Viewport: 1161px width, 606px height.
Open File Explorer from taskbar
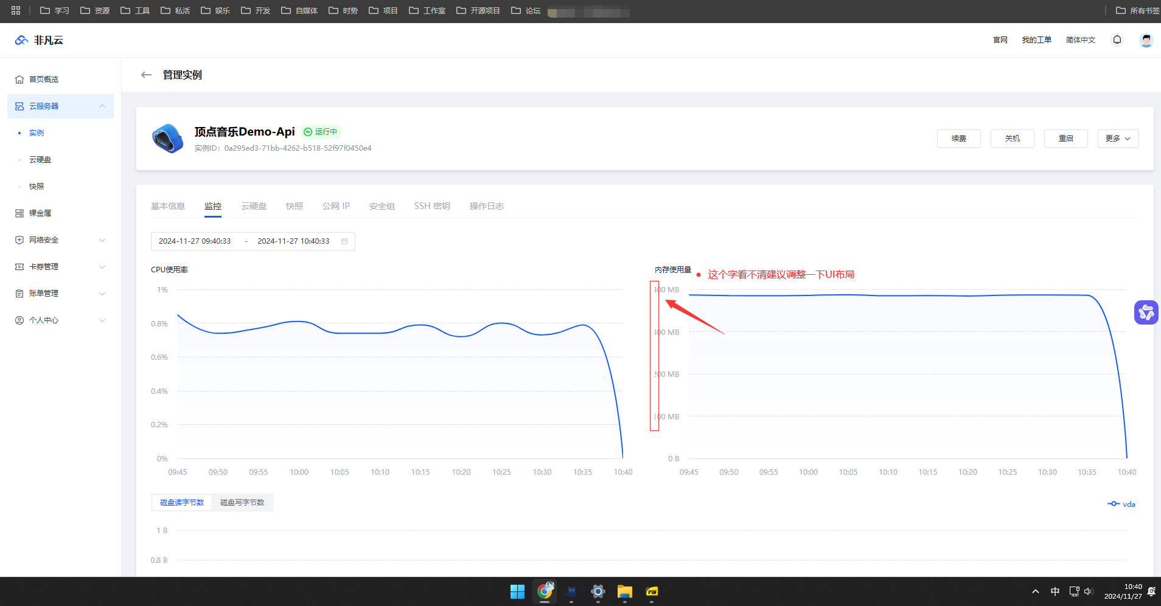pyautogui.click(x=625, y=591)
